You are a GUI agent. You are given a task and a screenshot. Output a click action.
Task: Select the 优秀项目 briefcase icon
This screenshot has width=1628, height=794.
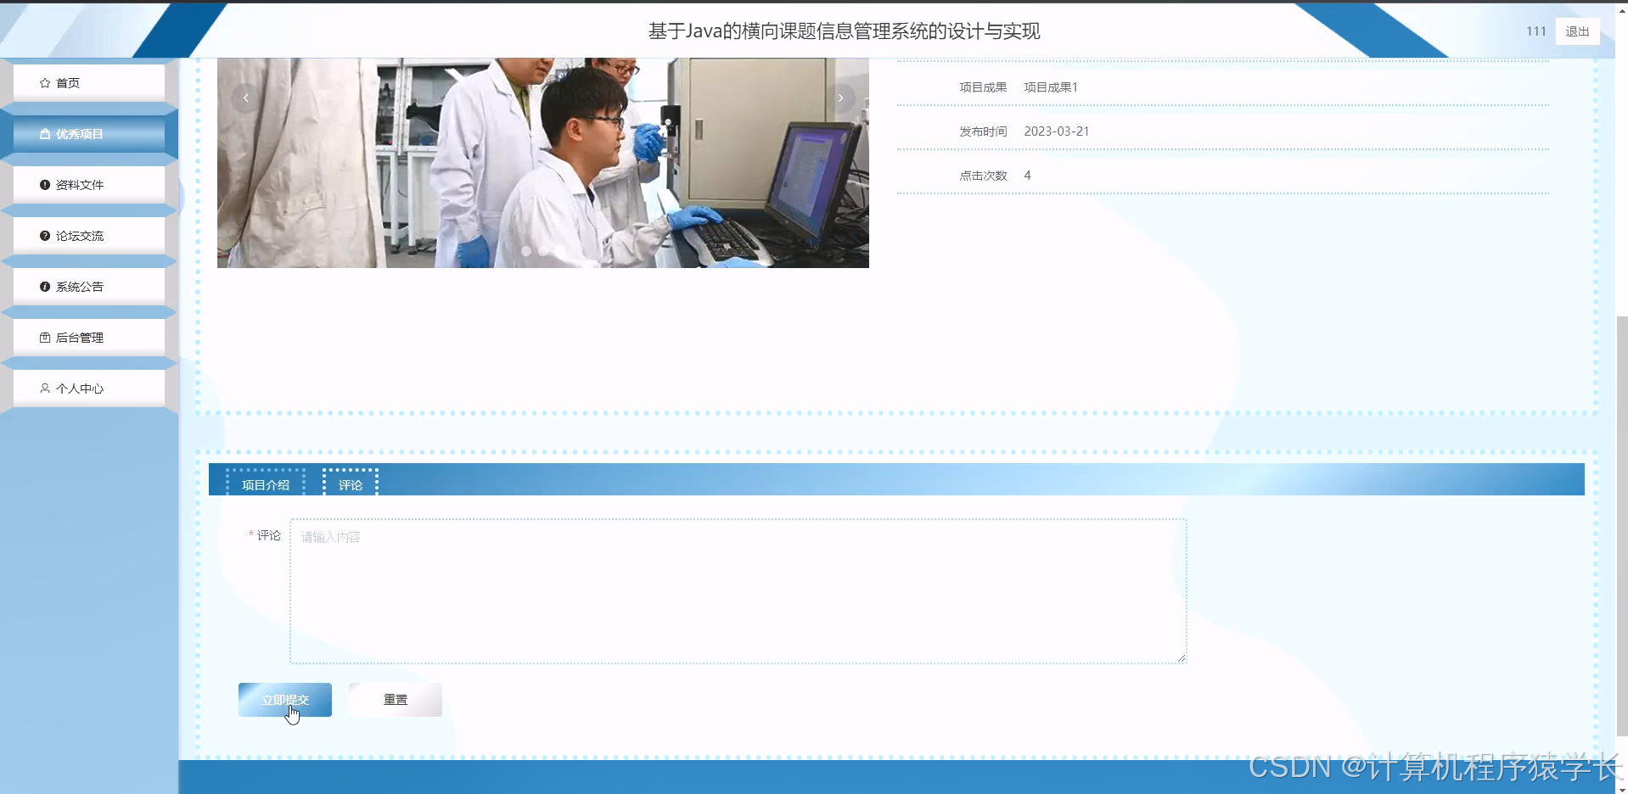point(45,133)
